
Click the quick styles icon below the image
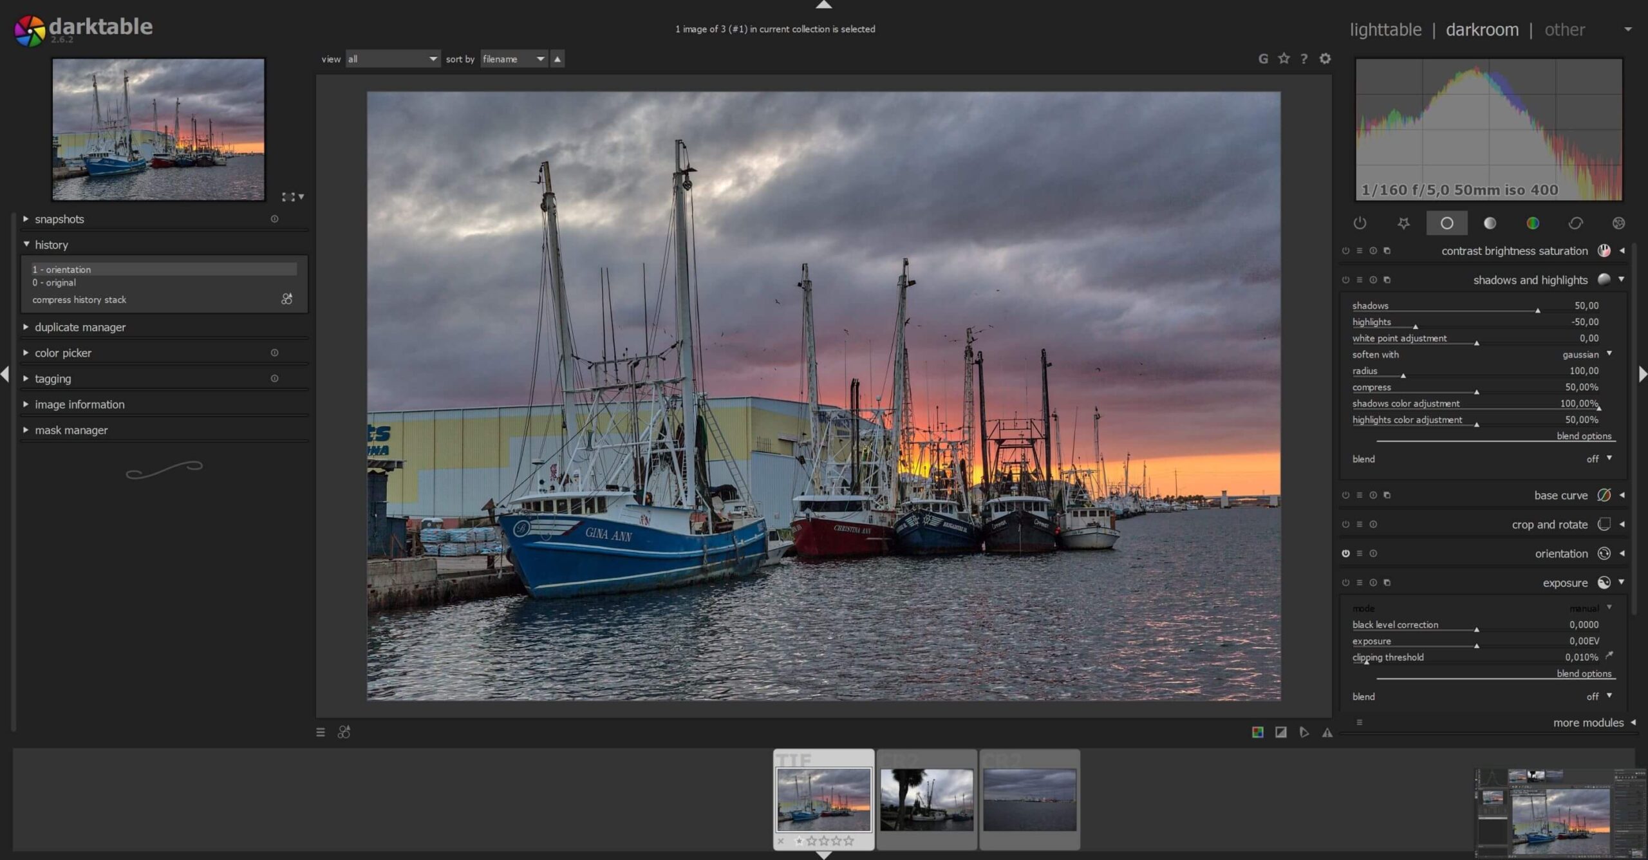344,732
